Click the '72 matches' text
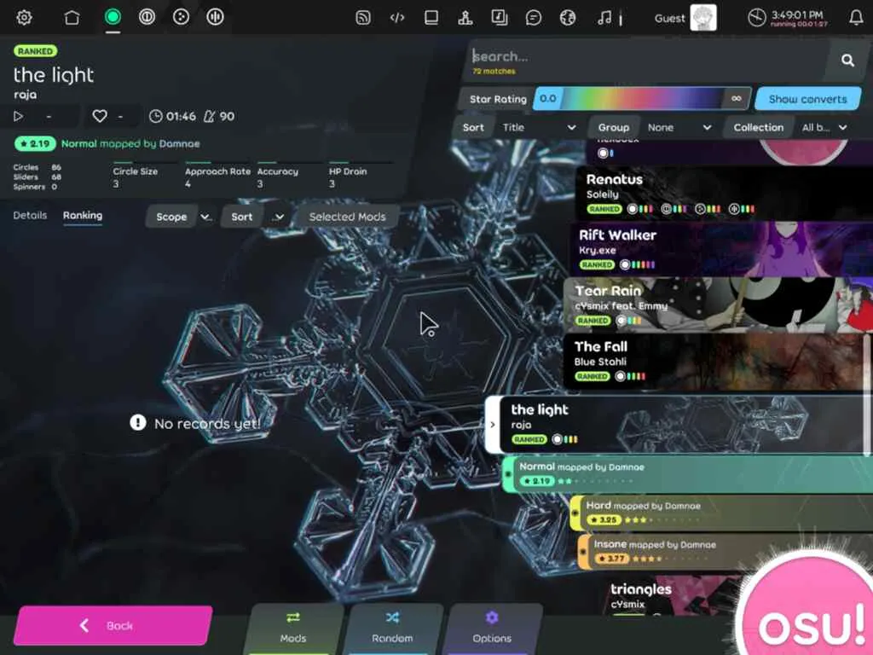873x655 pixels. pyautogui.click(x=494, y=72)
